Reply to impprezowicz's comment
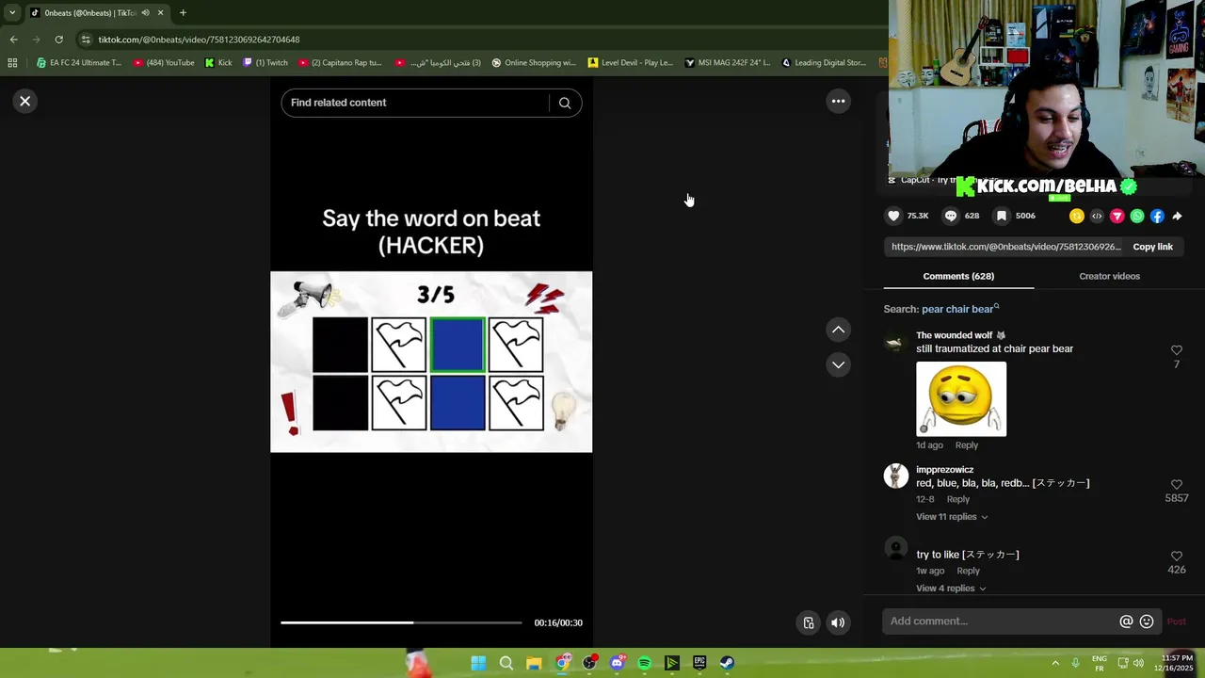The width and height of the screenshot is (1205, 678). click(958, 499)
